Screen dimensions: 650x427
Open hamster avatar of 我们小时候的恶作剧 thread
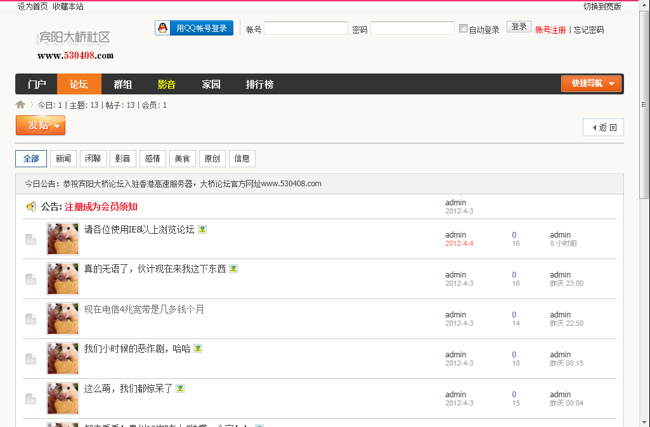click(x=63, y=359)
